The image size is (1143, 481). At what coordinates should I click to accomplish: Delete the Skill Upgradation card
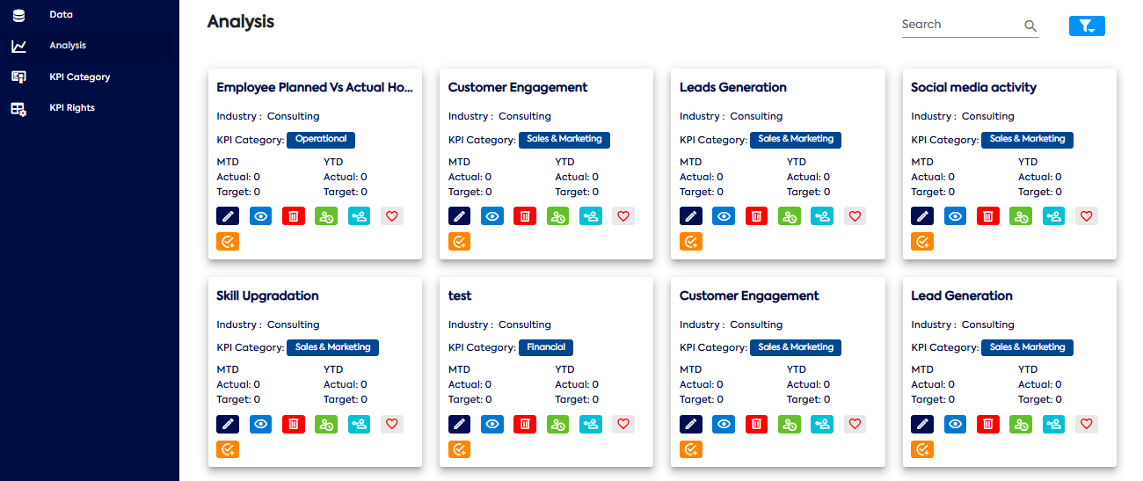(x=294, y=424)
